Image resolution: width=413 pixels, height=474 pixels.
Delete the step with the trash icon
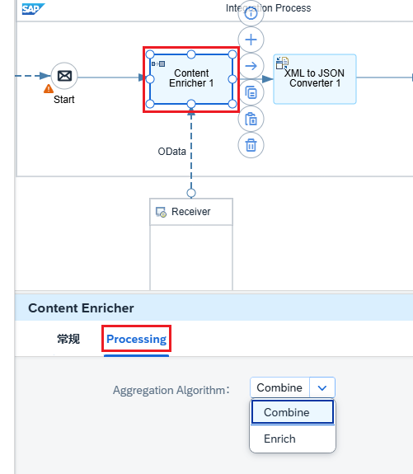click(x=251, y=145)
